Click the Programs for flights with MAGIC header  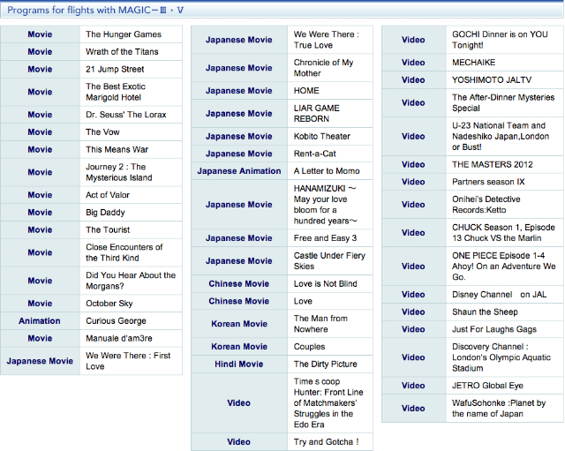(x=95, y=10)
